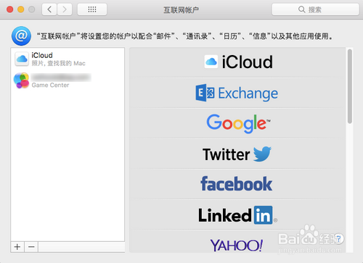Select the Game Center account row

tap(68, 81)
